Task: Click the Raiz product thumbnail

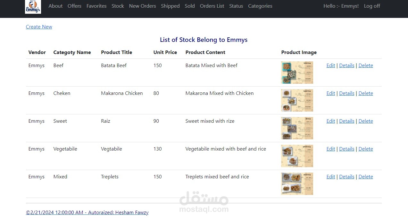Action: click(x=297, y=128)
